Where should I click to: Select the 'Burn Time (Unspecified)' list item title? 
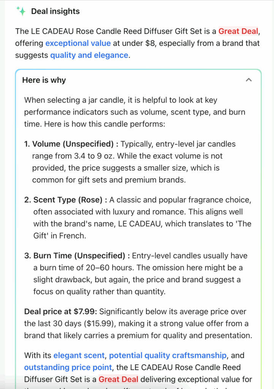point(79,256)
